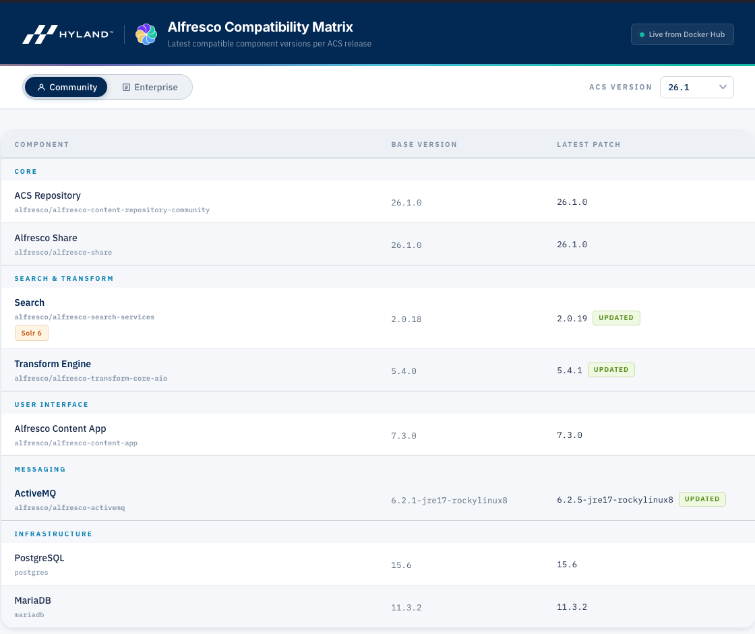Click the Live from Docker Hub badge
755x634 pixels.
click(682, 34)
